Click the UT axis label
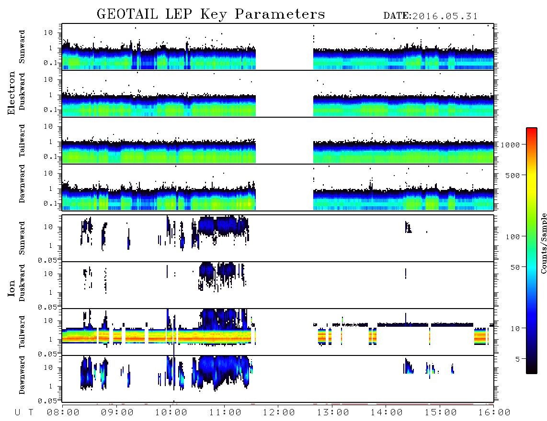 (24, 413)
